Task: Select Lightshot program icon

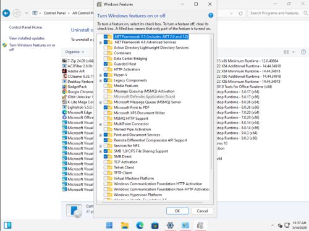Action: pyautogui.click(x=64, y=107)
